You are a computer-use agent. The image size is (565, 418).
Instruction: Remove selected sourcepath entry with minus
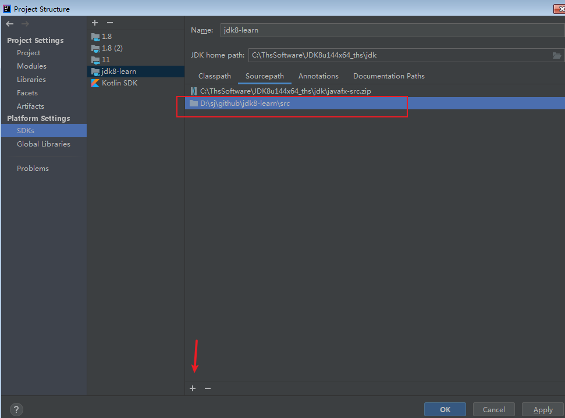point(208,388)
